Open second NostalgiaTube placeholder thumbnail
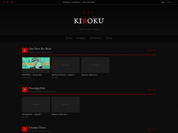 click(66, 104)
